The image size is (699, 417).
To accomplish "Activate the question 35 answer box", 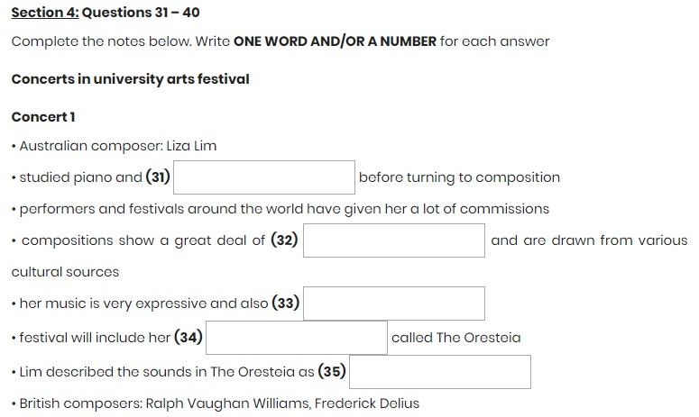I will click(439, 372).
